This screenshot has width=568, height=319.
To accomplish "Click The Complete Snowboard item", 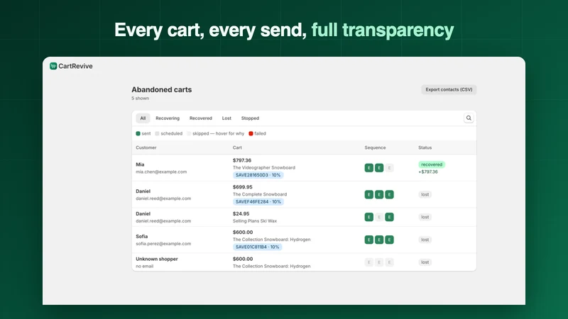I will [260, 194].
